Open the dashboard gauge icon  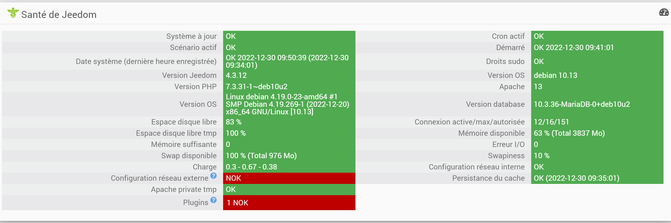pos(663,12)
